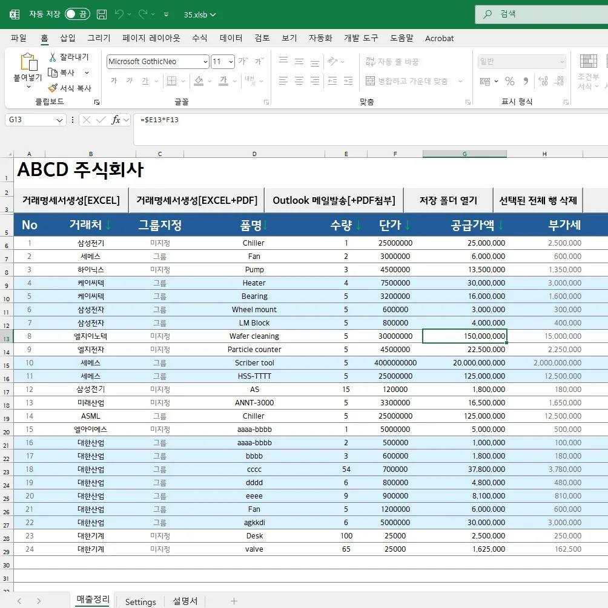Click the comma style icon
Screen dimensions: 608x608
tap(526, 81)
